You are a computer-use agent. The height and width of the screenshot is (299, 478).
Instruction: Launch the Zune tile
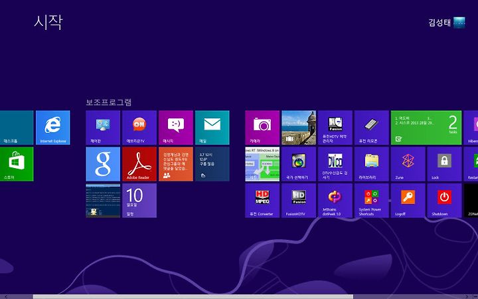(x=408, y=164)
